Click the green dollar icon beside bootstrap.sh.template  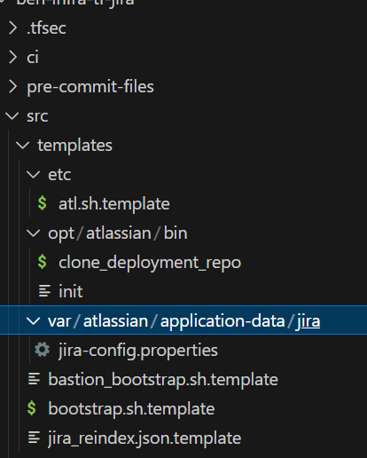tap(32, 408)
